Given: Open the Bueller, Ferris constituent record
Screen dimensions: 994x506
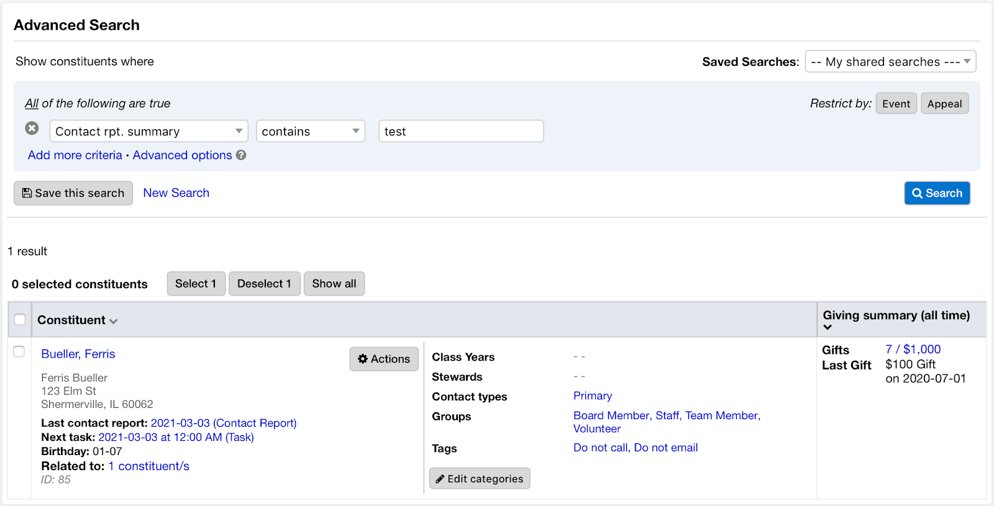Looking at the screenshot, I should click(x=78, y=354).
